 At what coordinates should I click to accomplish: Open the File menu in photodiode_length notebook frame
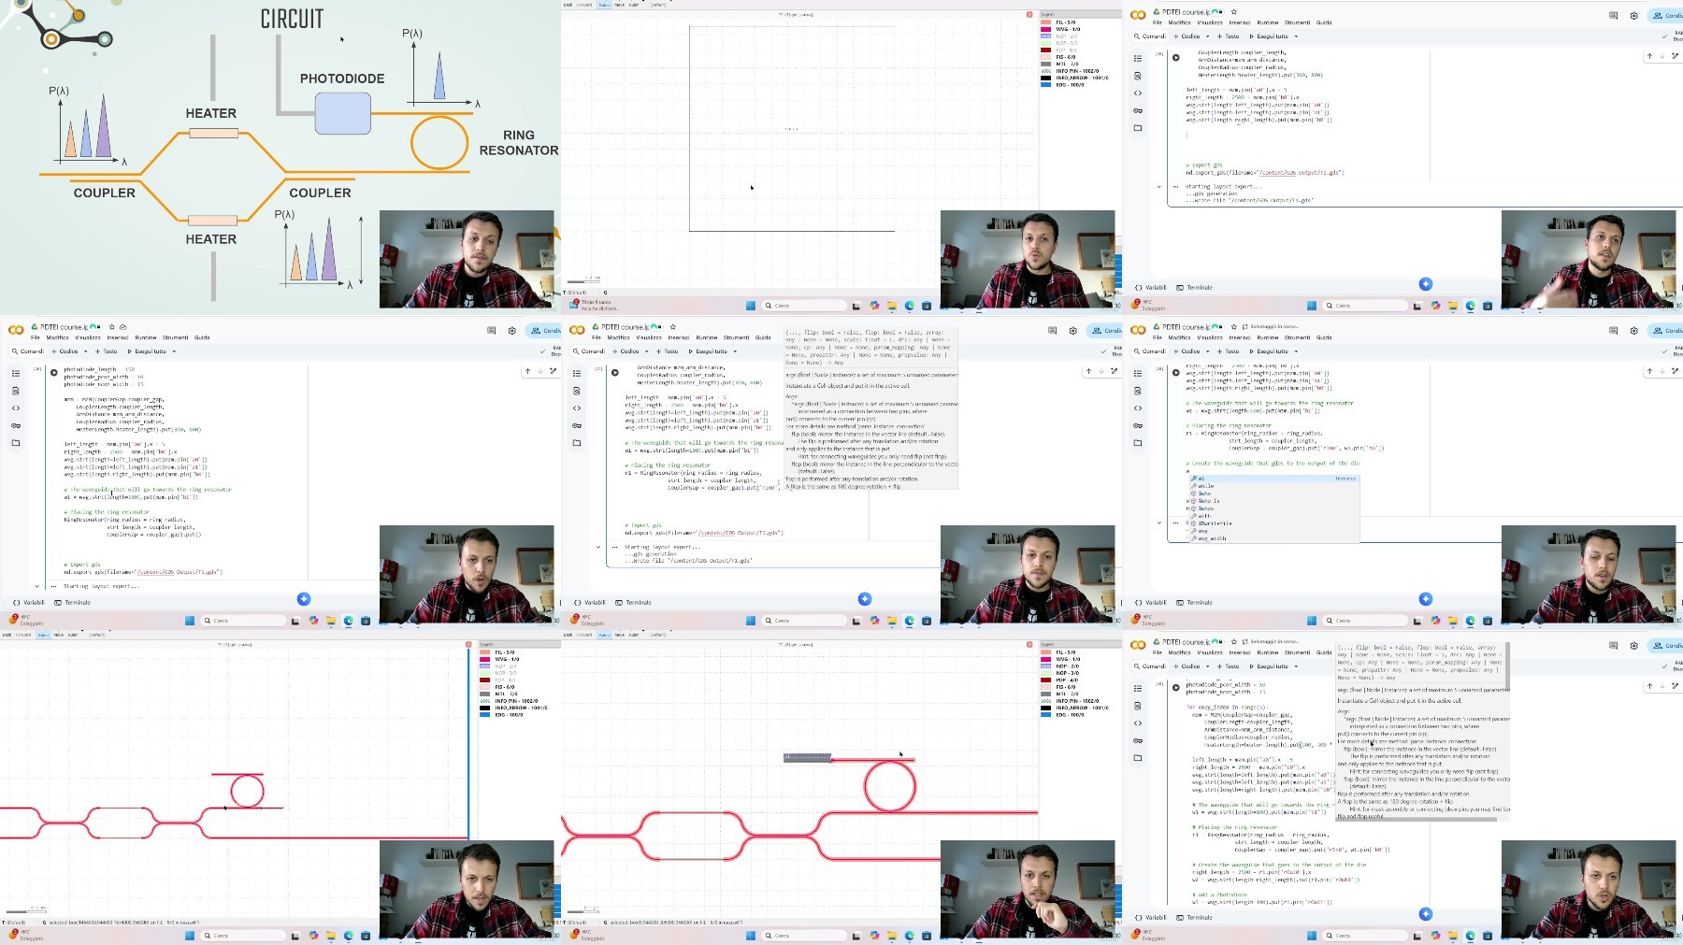pyautogui.click(x=35, y=337)
